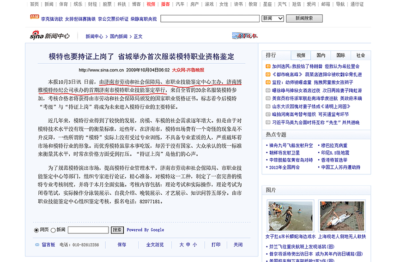Image resolution: width=394 pixels, height=262 pixels.
Task: Open 印尼8.5级地震 hot topic
Action: click(x=335, y=153)
